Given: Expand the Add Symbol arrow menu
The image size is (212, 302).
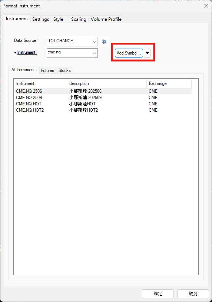Looking at the screenshot, I should click(147, 53).
